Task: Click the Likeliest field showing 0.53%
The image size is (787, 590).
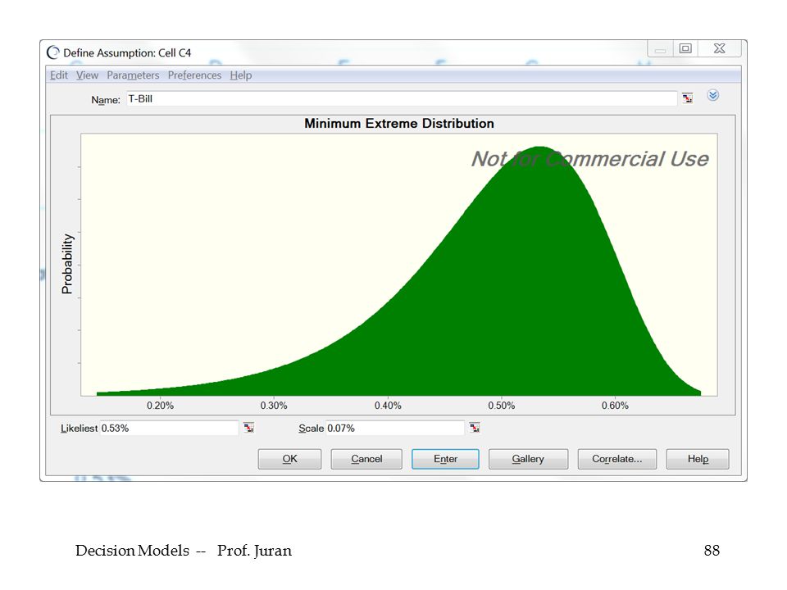Action: pos(169,428)
